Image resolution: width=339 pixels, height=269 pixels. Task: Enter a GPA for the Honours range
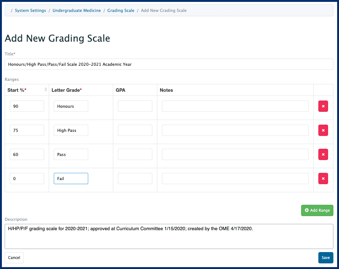pos(135,106)
